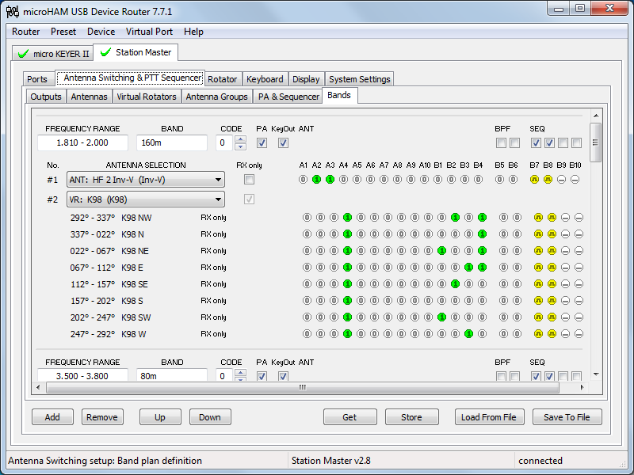Click the horizontal scrollbar below the band list
This screenshot has width=634, height=475.
click(x=301, y=388)
